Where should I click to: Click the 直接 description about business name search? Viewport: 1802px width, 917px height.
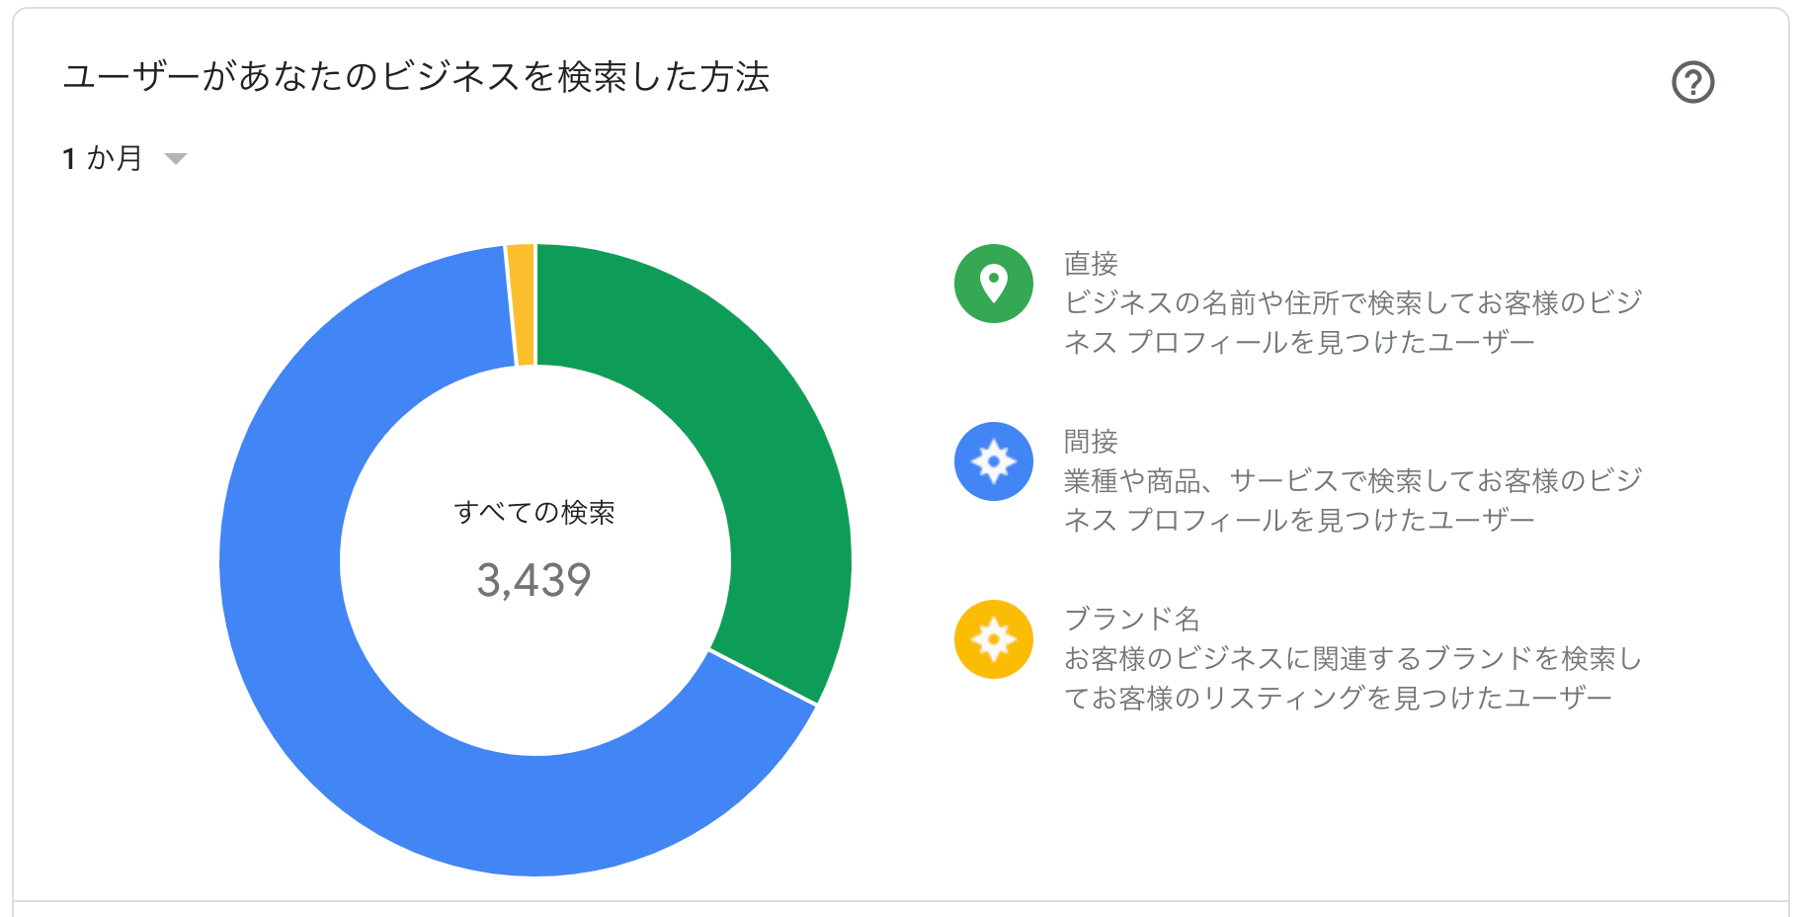pyautogui.click(x=1352, y=322)
